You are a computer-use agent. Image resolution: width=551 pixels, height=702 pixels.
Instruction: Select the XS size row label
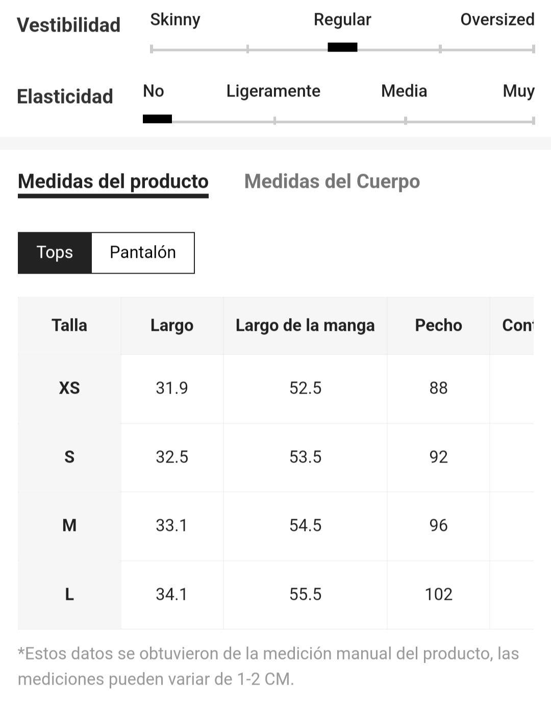click(x=69, y=389)
